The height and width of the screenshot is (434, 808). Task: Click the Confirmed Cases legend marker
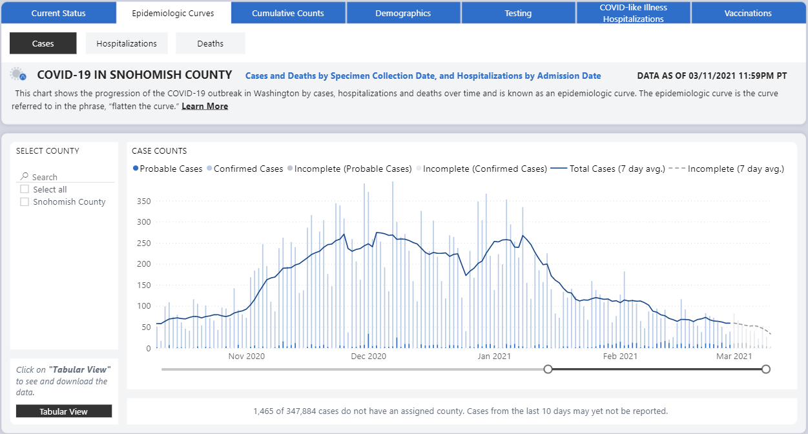coord(209,169)
